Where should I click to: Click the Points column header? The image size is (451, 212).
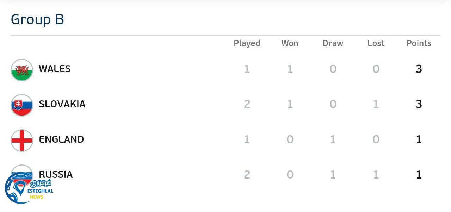419,43
